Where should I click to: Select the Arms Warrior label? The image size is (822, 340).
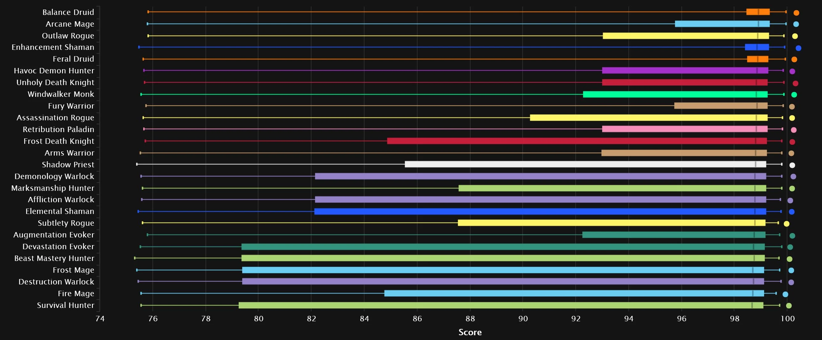(70, 153)
